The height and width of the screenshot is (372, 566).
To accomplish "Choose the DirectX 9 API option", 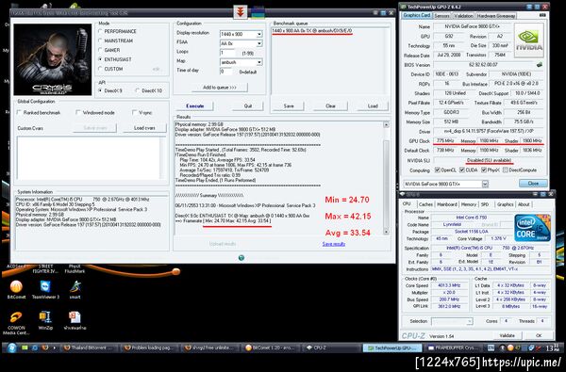I will point(101,90).
